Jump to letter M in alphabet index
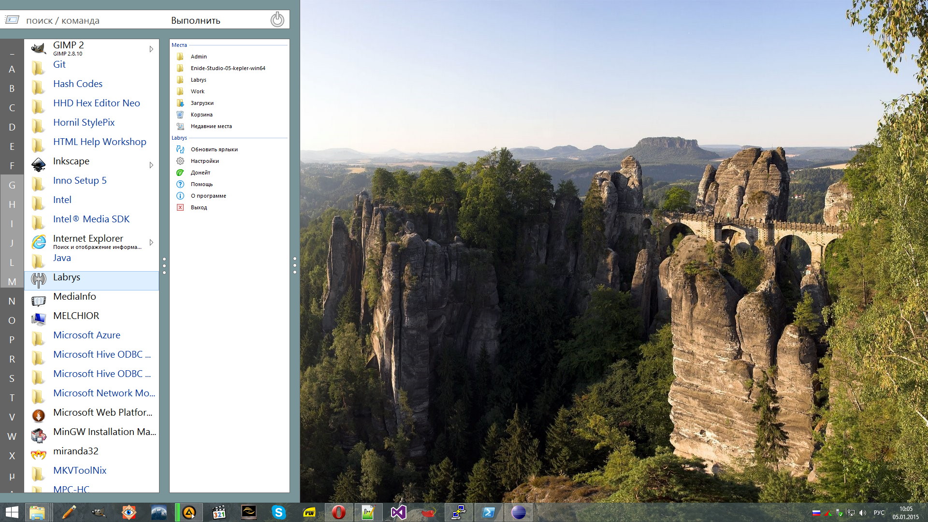 [12, 282]
